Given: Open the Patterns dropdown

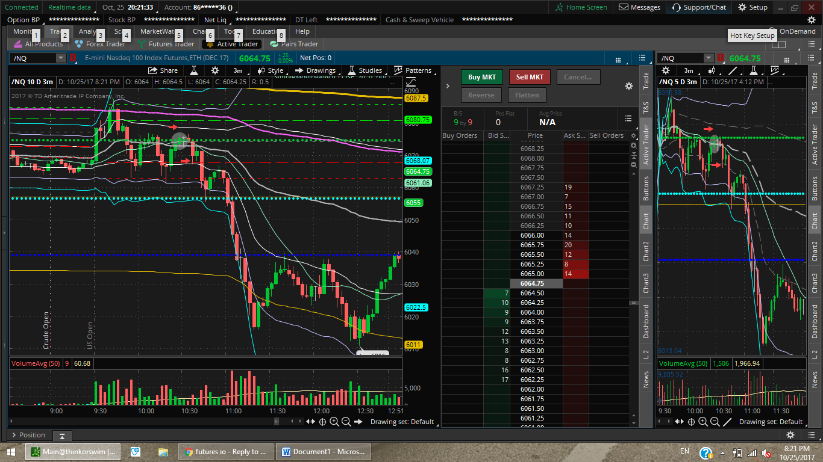Looking at the screenshot, I should click(x=414, y=70).
